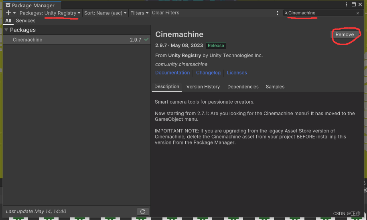
Task: Switch to the Dependencies tab
Action: click(243, 86)
